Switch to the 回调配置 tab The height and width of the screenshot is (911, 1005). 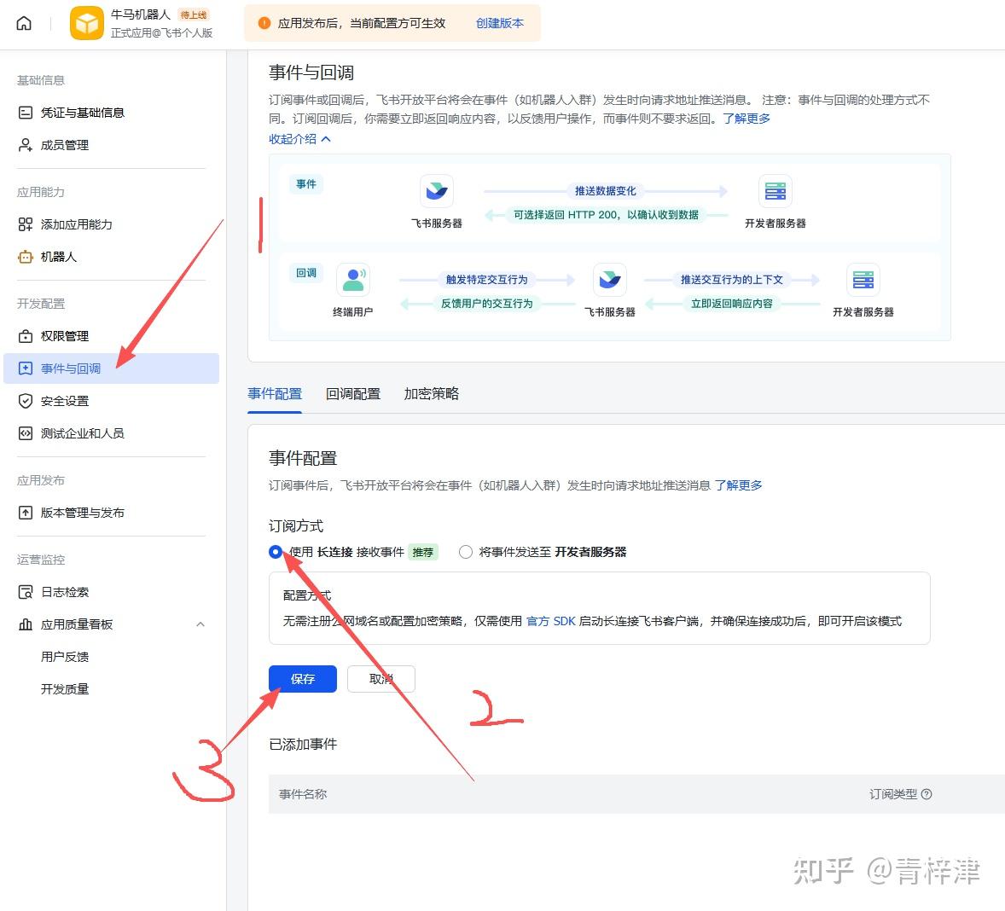pyautogui.click(x=353, y=393)
